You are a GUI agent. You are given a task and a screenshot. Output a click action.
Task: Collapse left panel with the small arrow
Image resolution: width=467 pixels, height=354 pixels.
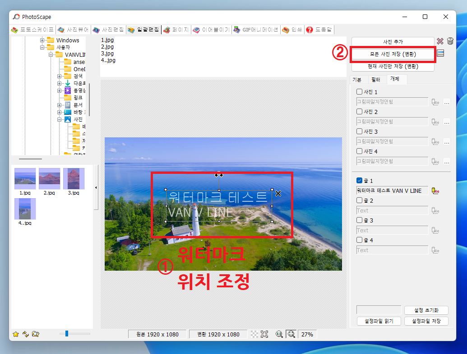[x=96, y=187]
